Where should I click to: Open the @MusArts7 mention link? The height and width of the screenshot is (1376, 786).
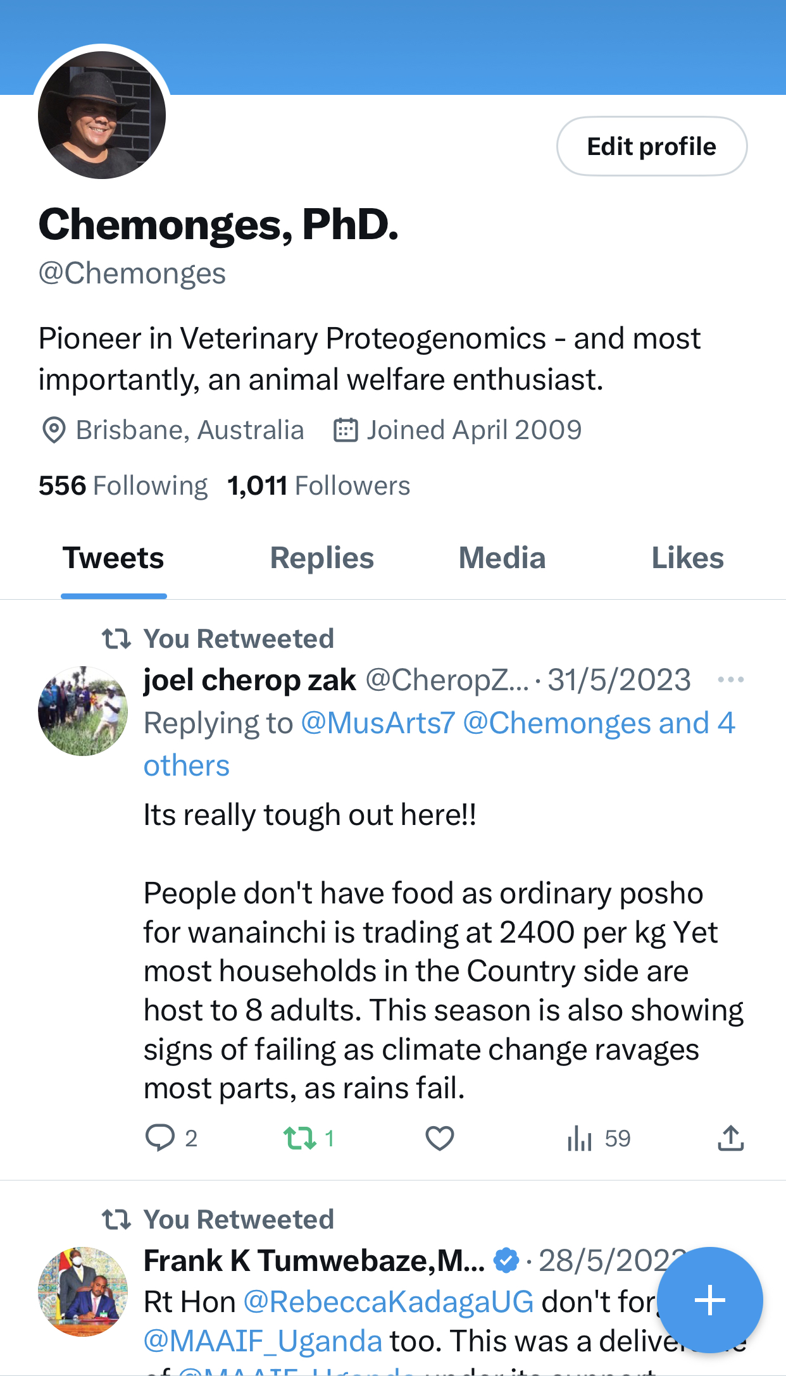click(378, 723)
